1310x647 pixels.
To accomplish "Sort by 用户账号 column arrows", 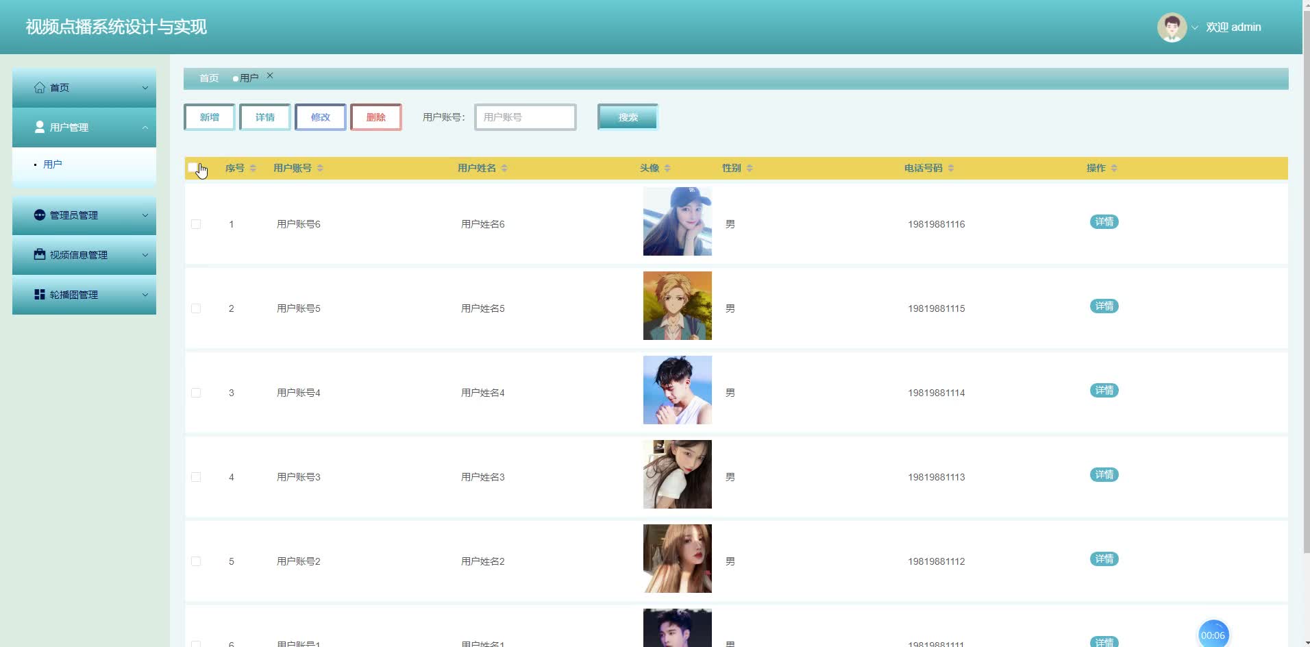I will point(320,168).
